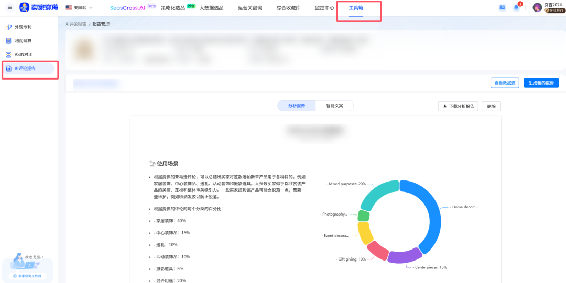Screen dimensions: 566x283
Task: Click the 生成新的报告 button
Action: 541,83
